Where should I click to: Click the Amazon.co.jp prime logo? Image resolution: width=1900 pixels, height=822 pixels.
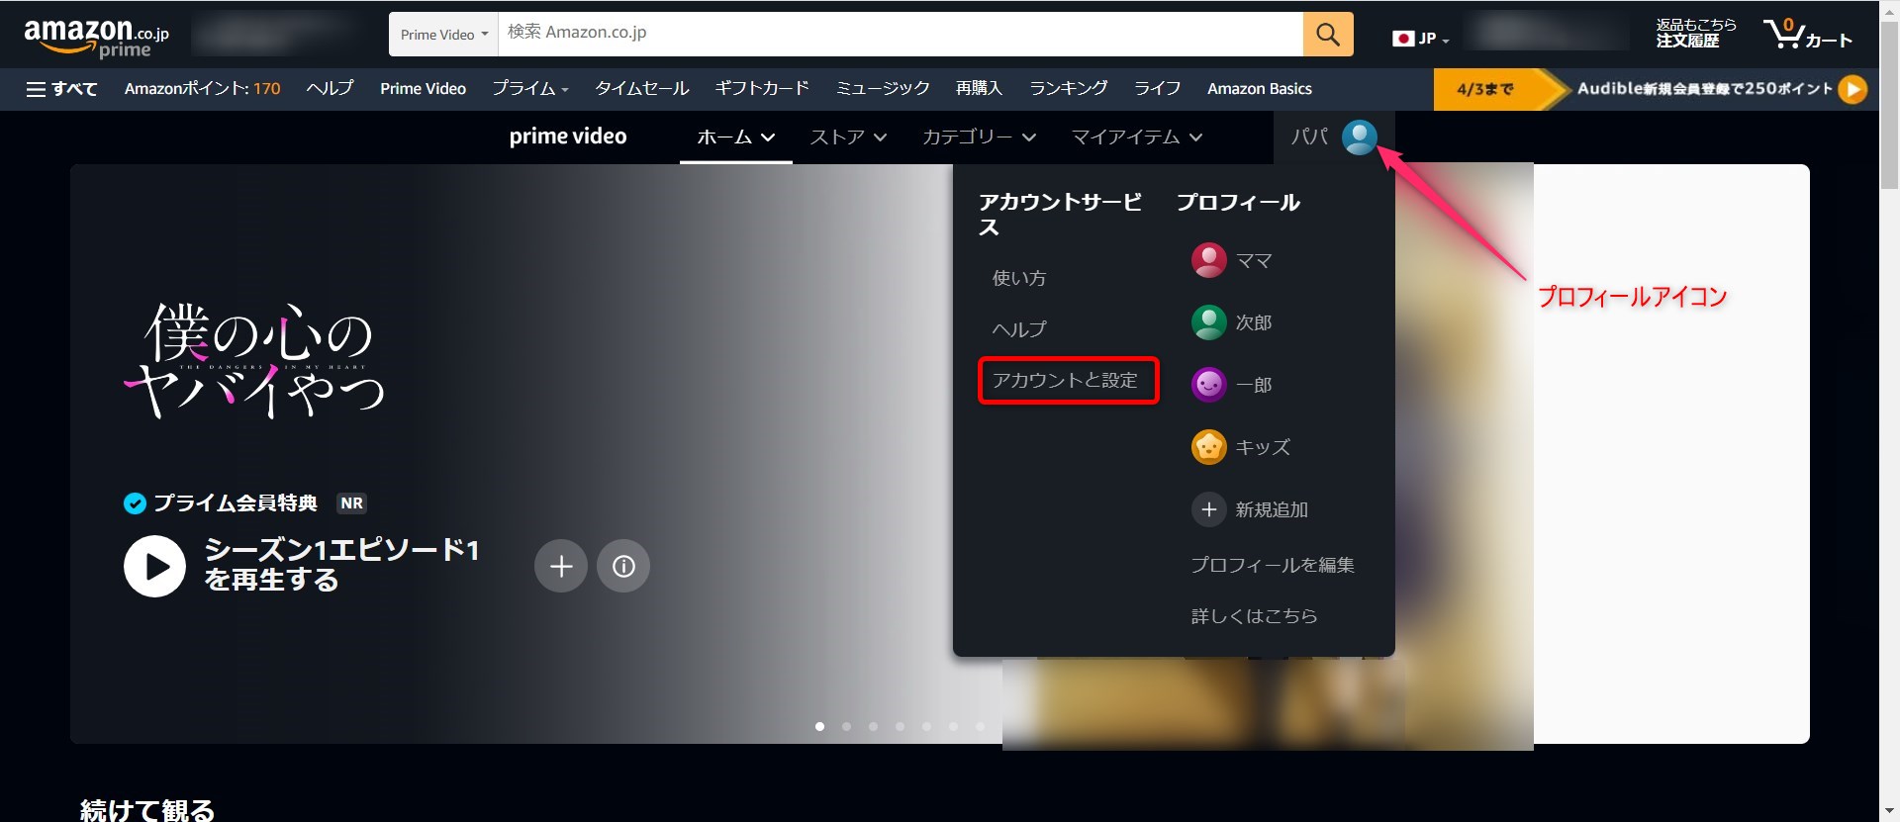click(x=96, y=39)
